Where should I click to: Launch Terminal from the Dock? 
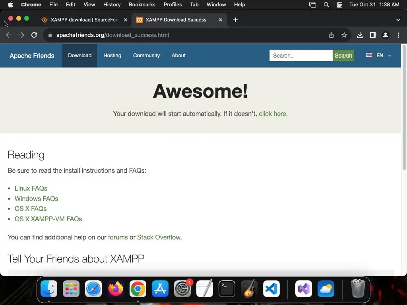tap(227, 289)
